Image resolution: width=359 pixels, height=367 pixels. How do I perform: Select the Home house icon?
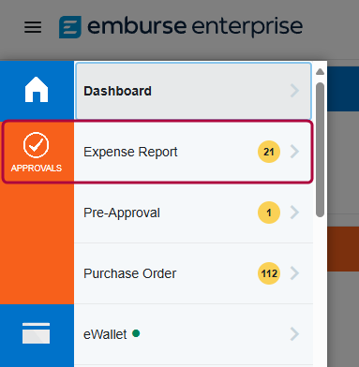(37, 90)
